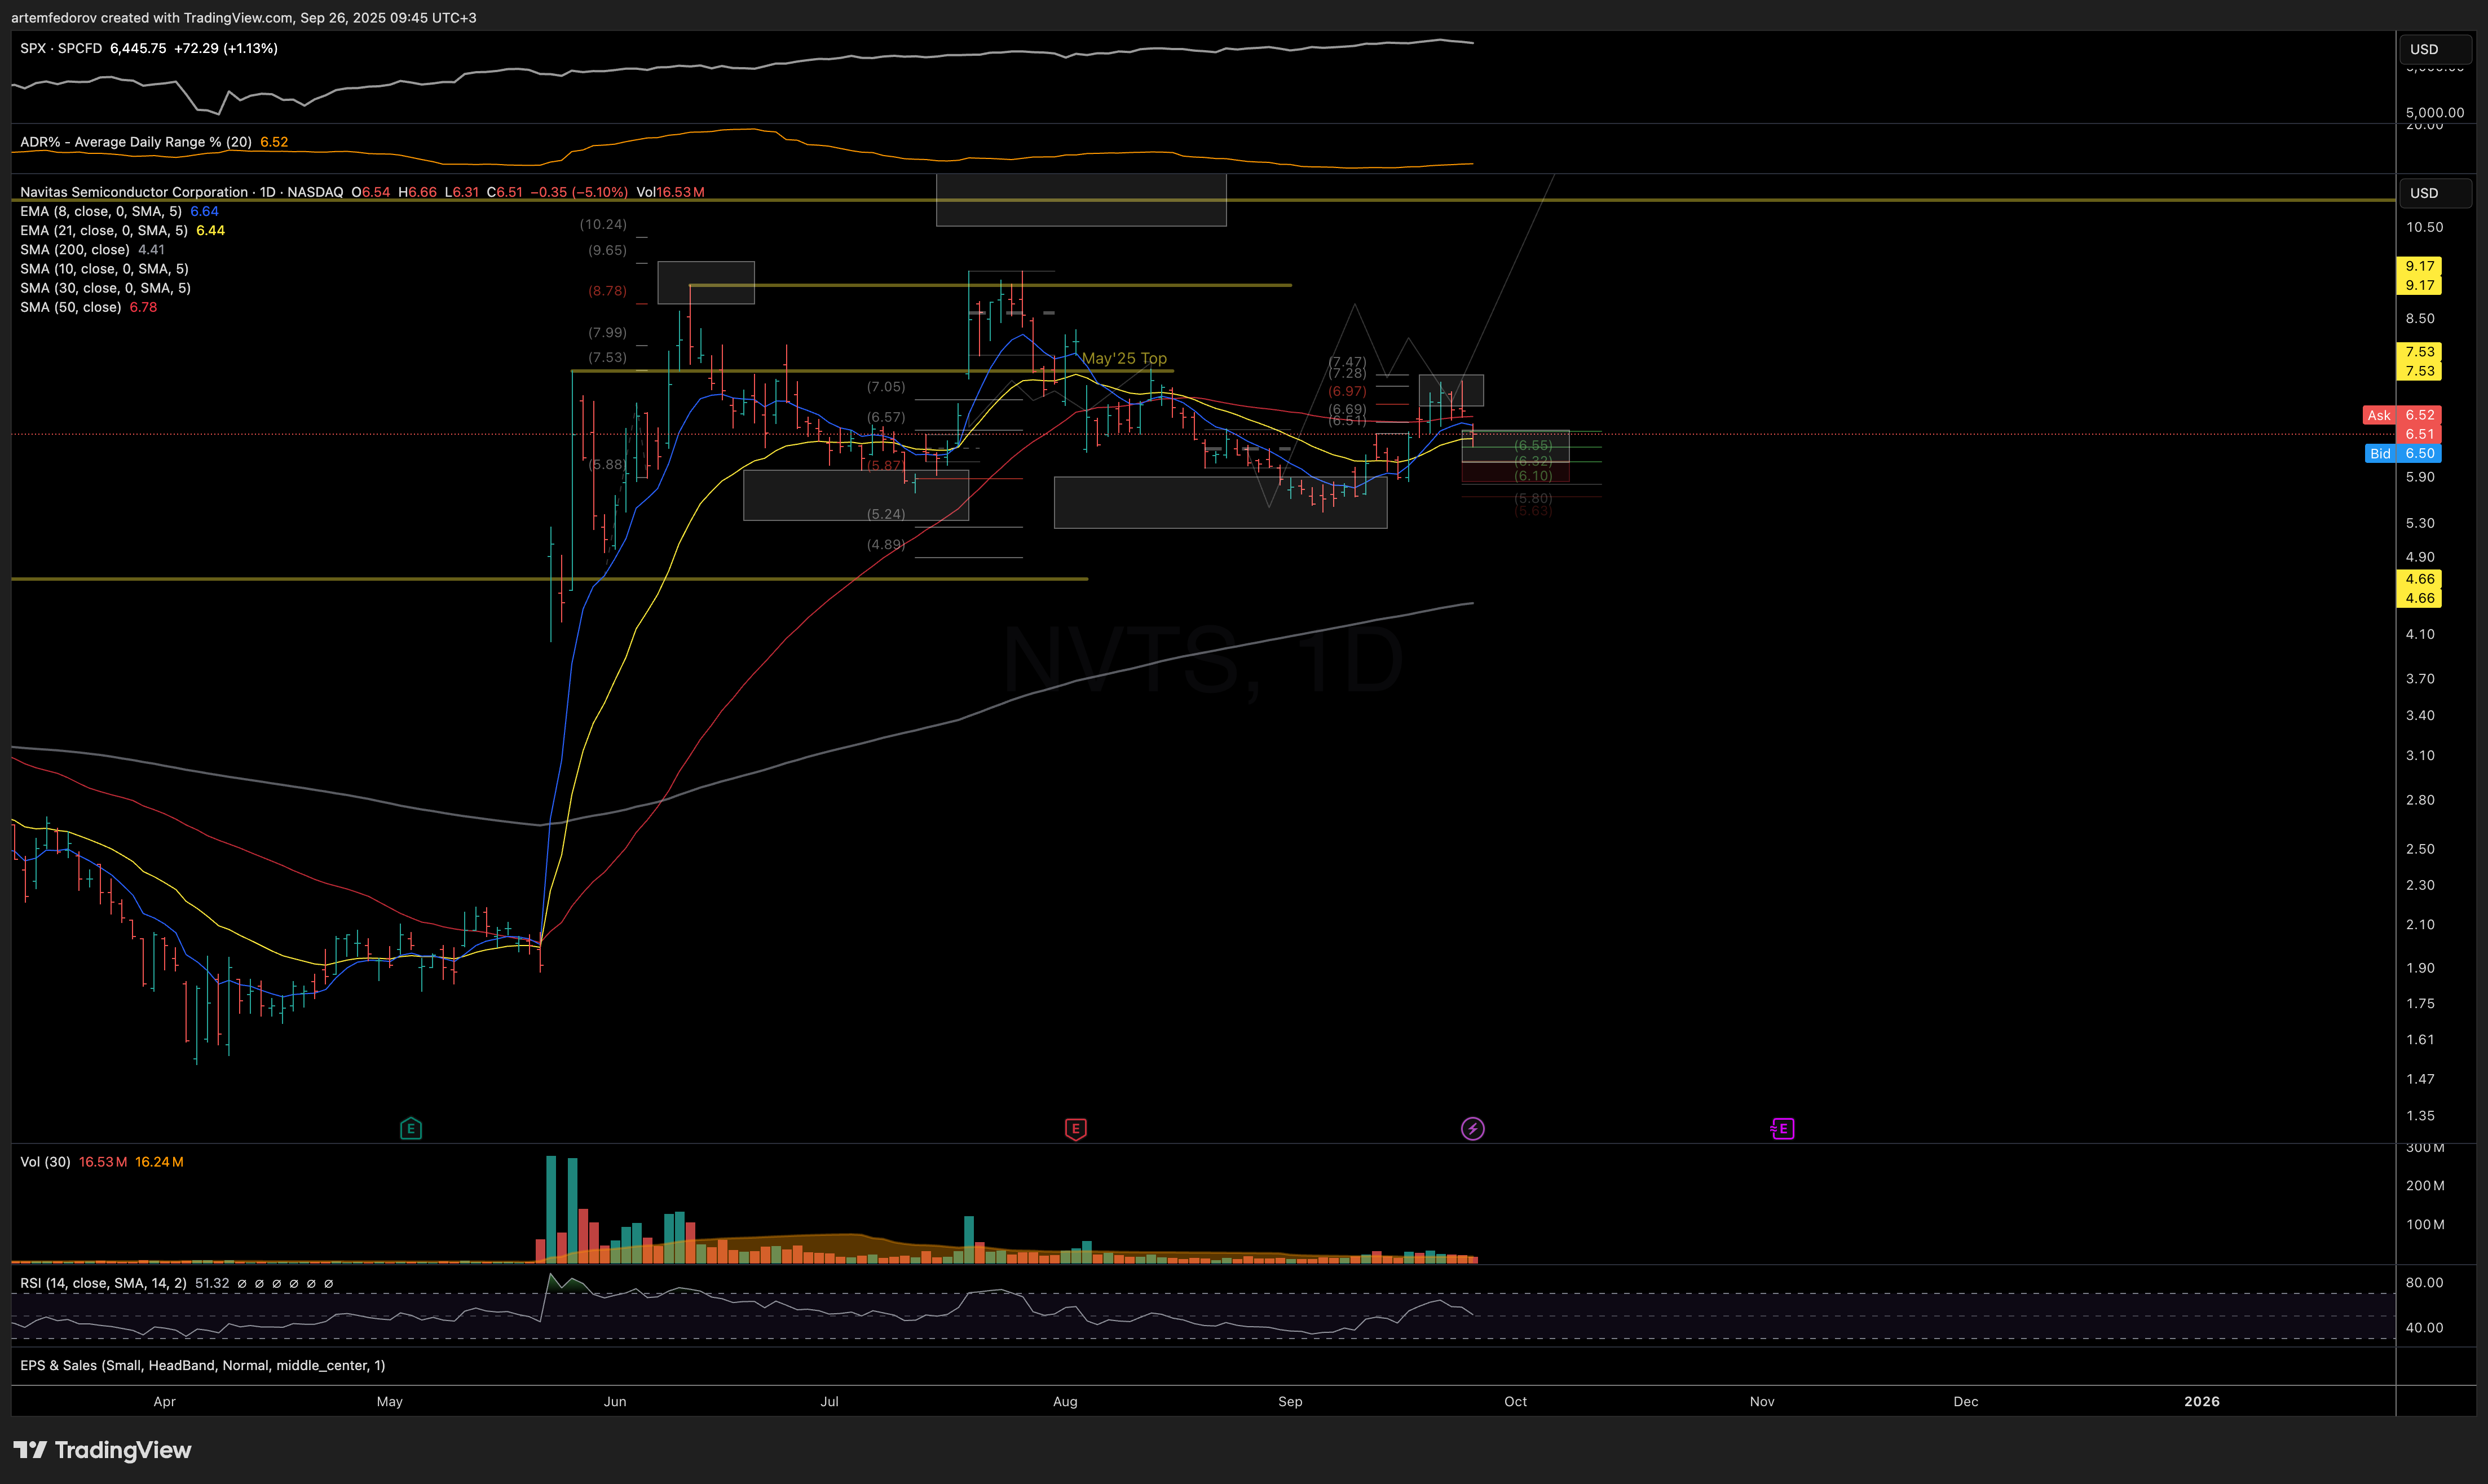Select the RSI (14, close, SMA) legend
The width and height of the screenshot is (2488, 1484).
point(103,1283)
